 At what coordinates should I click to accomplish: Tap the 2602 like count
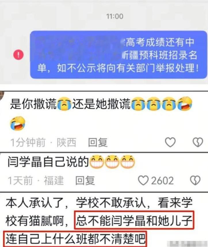(x=162, y=181)
